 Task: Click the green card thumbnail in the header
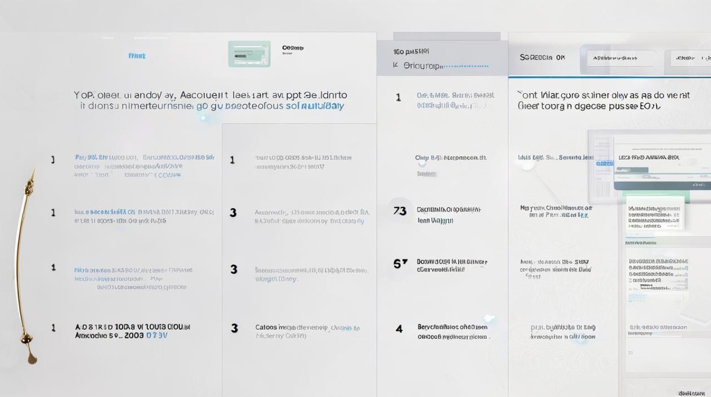tap(249, 54)
